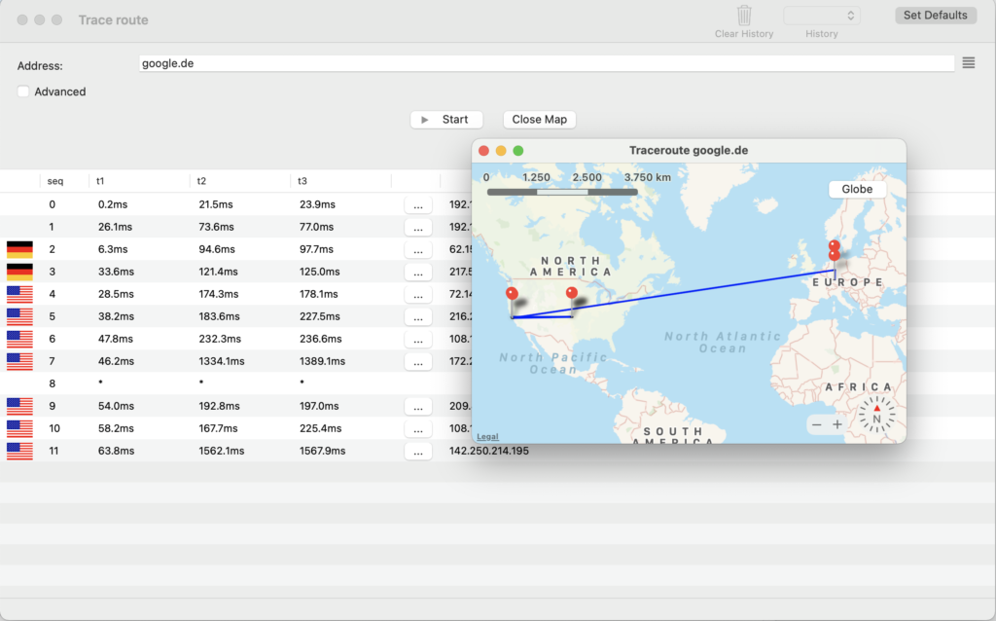The height and width of the screenshot is (621, 996).
Task: Start the trace route
Action: tap(446, 120)
